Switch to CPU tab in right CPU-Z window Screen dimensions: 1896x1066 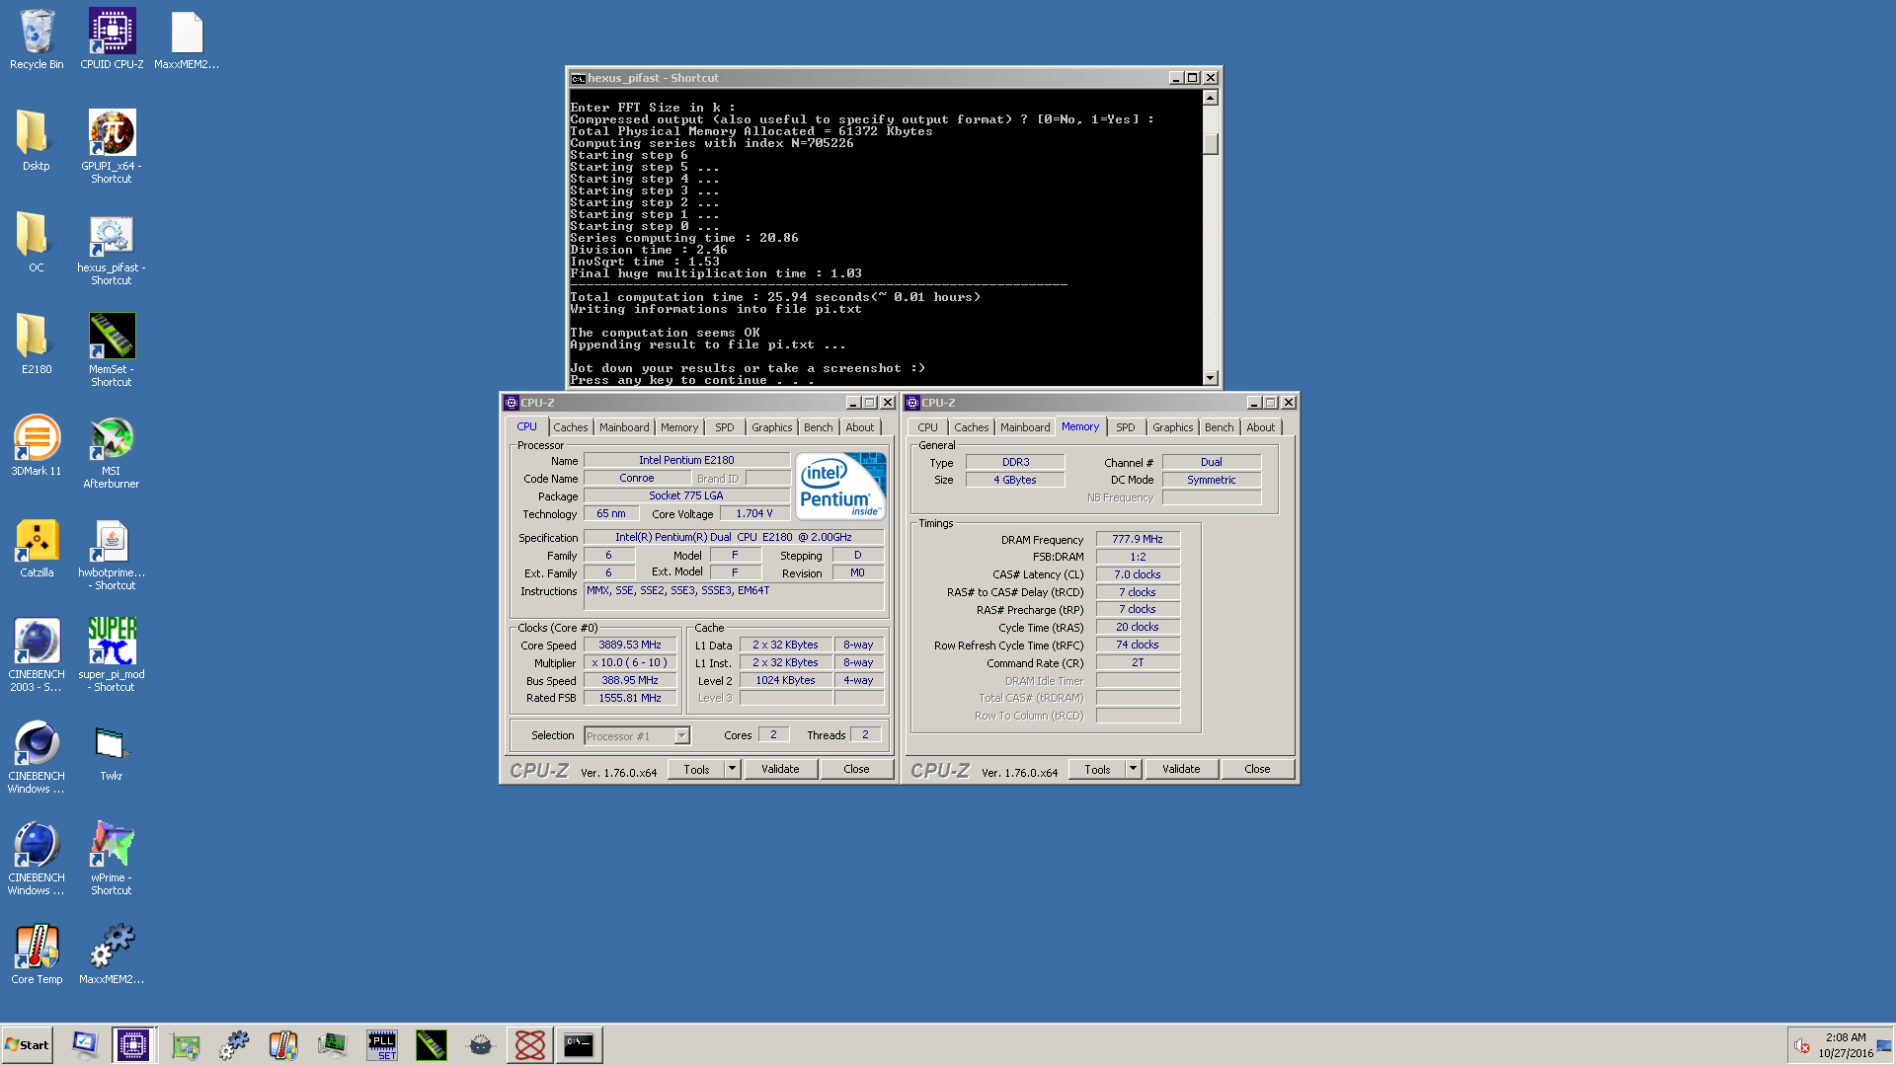coord(927,427)
